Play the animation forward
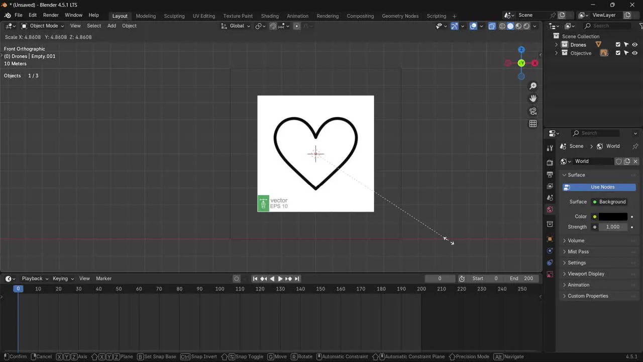Image resolution: width=643 pixels, height=362 pixels. 280,279
